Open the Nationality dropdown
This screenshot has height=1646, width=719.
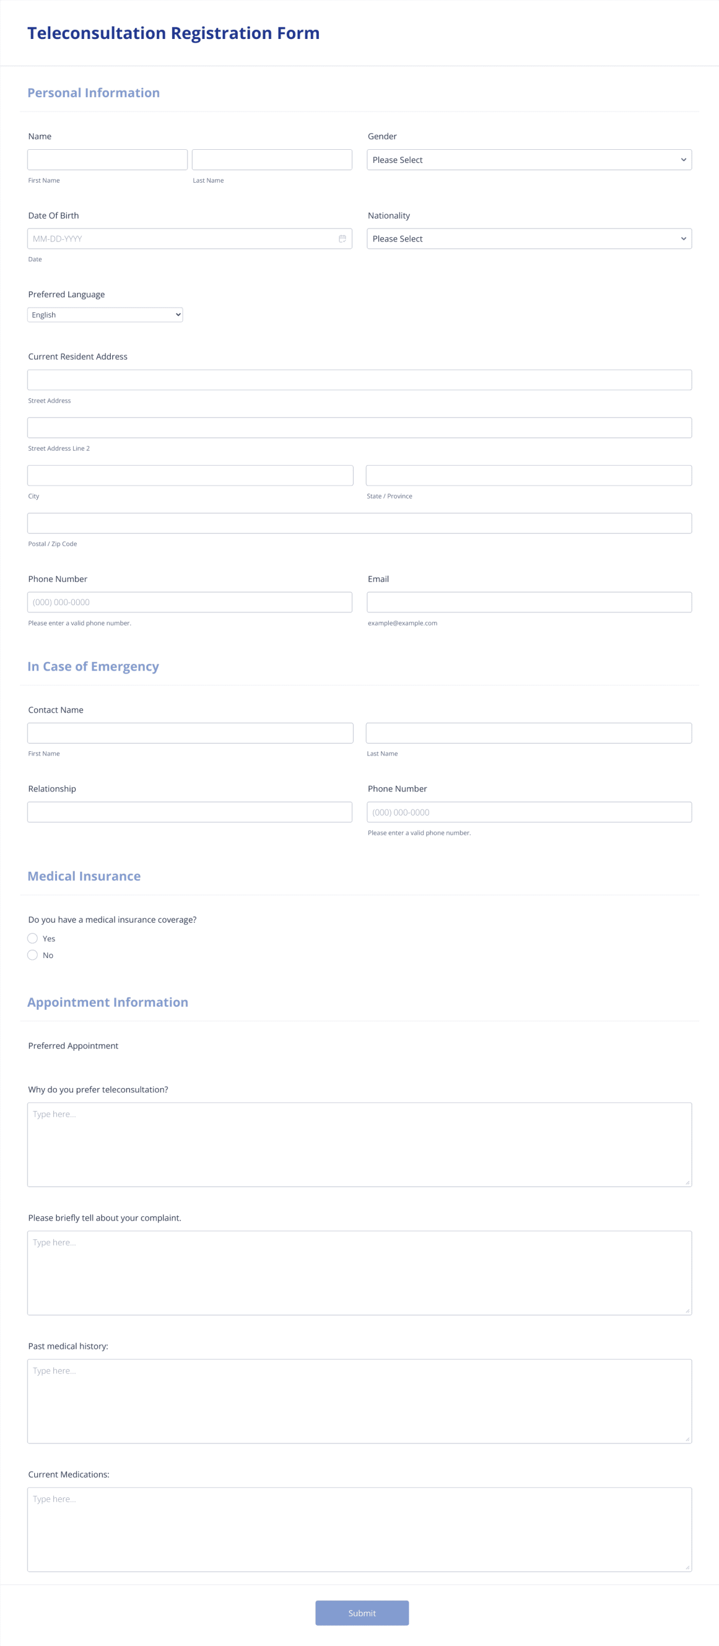tap(528, 238)
